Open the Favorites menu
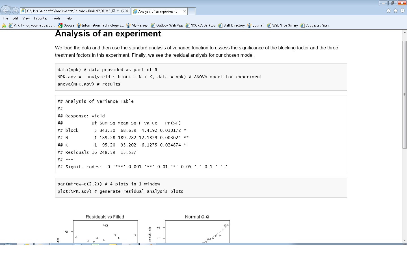The height and width of the screenshot is (254, 407). click(41, 18)
